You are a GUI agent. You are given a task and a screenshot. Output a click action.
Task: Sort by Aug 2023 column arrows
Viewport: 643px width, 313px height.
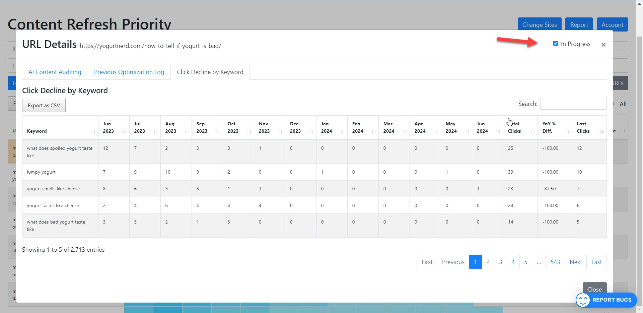[x=187, y=131]
